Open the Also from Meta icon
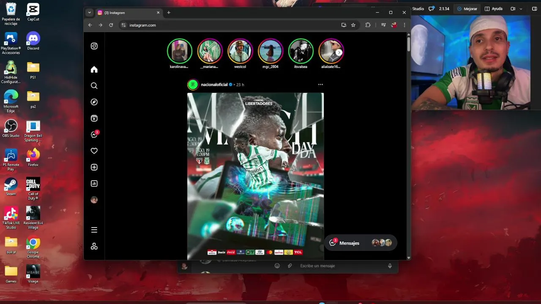541x304 pixels. (94, 246)
